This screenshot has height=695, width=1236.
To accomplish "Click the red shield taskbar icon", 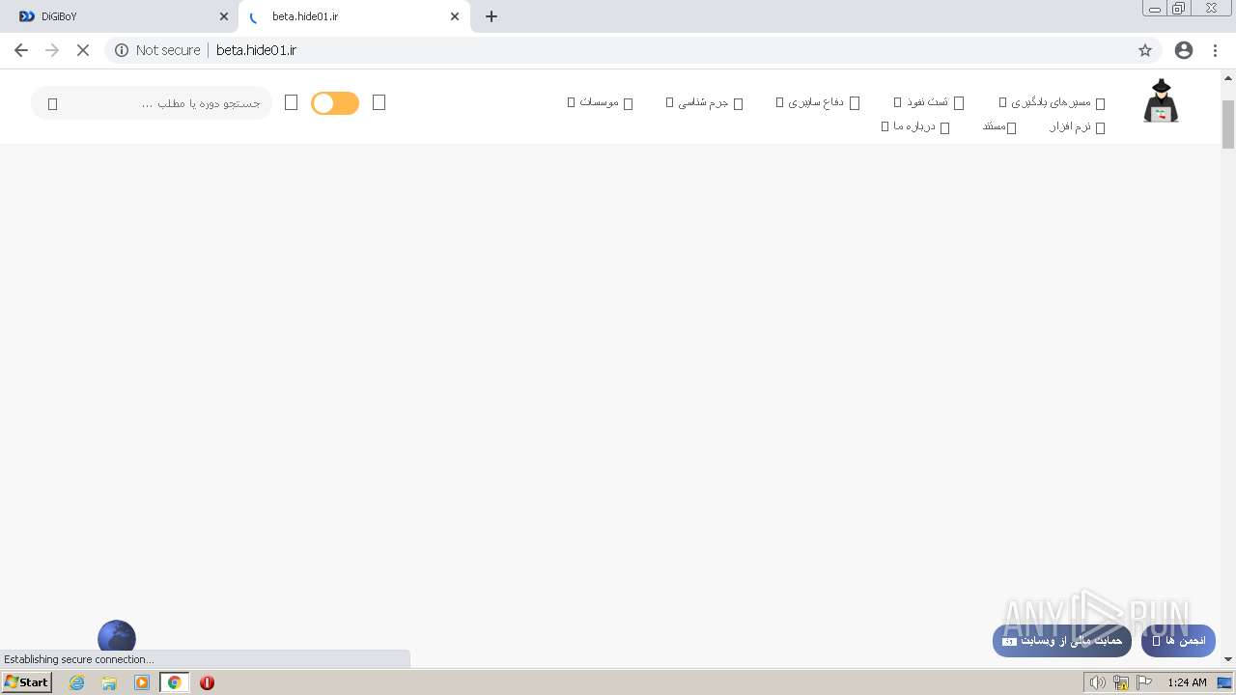I will click(x=207, y=682).
